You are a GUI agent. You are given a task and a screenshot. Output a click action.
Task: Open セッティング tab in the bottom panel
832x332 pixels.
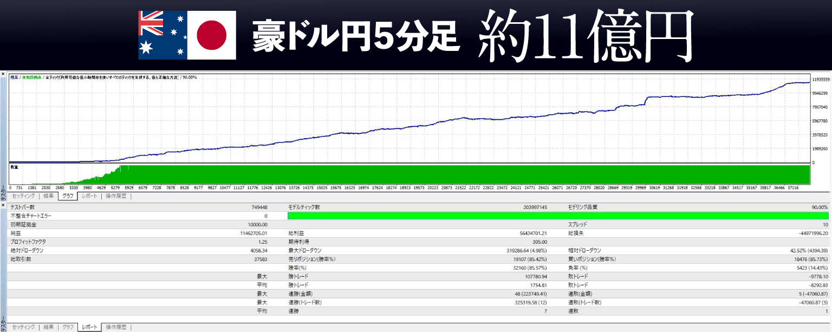pyautogui.click(x=23, y=327)
